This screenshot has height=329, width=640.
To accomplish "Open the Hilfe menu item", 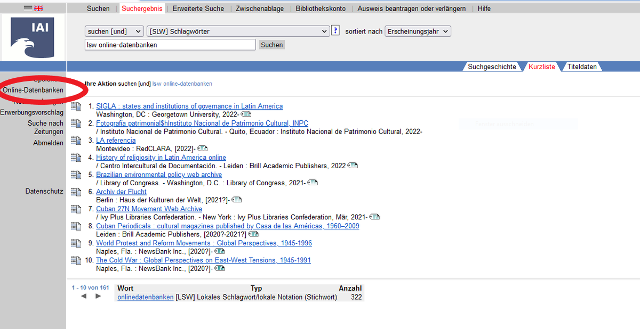I will 484,9.
